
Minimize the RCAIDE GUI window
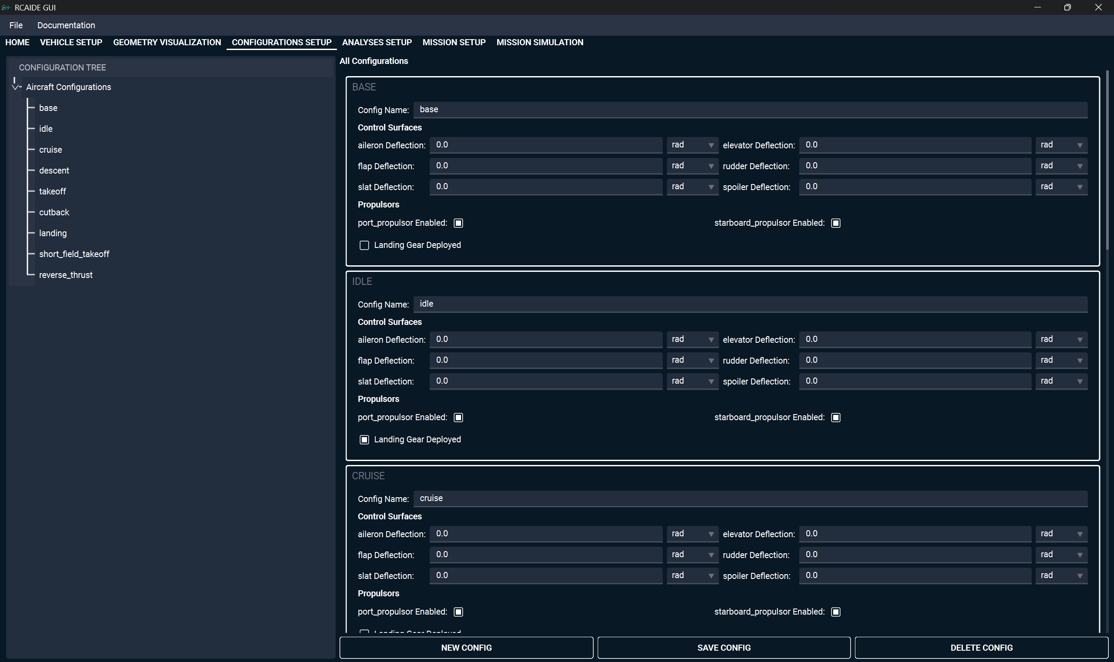click(1037, 7)
